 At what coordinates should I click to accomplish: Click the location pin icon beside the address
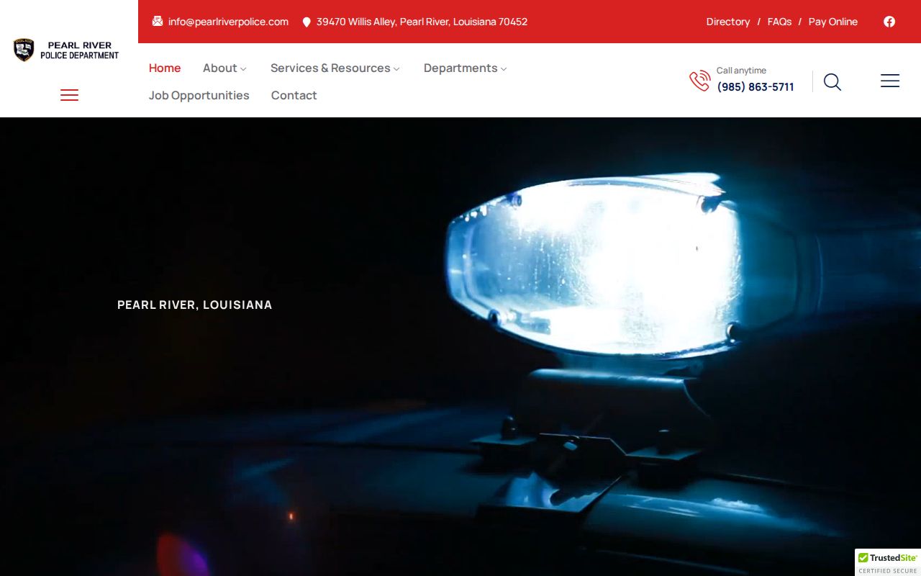coord(307,22)
